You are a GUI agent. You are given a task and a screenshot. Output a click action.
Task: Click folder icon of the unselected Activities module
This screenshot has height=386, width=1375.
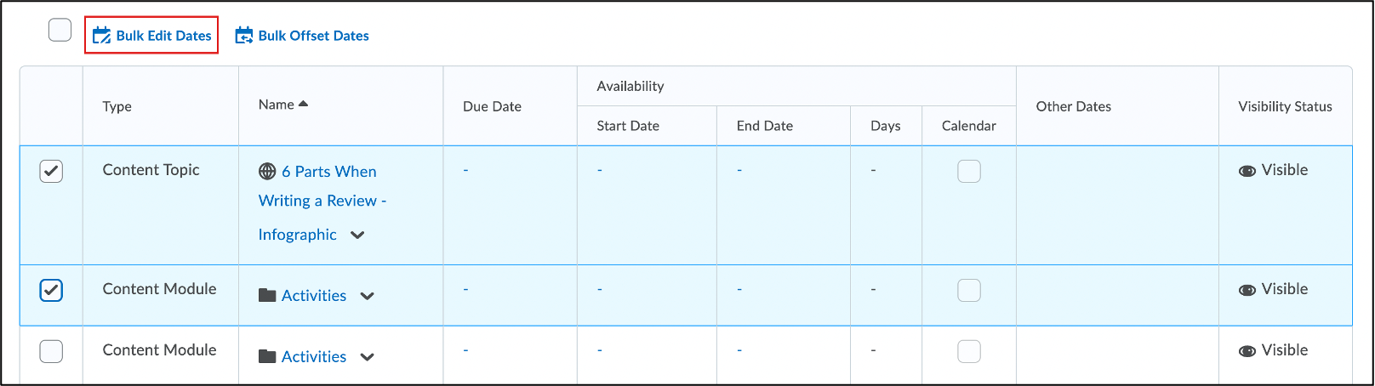pos(267,357)
